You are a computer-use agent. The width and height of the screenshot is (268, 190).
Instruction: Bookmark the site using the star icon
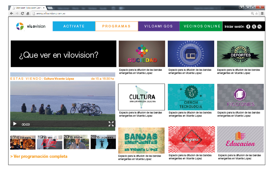257,13
